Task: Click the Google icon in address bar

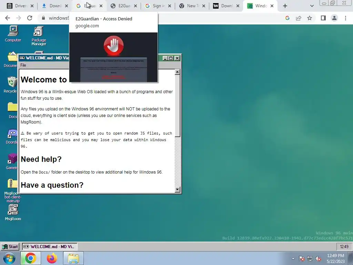Action: pyautogui.click(x=287, y=18)
